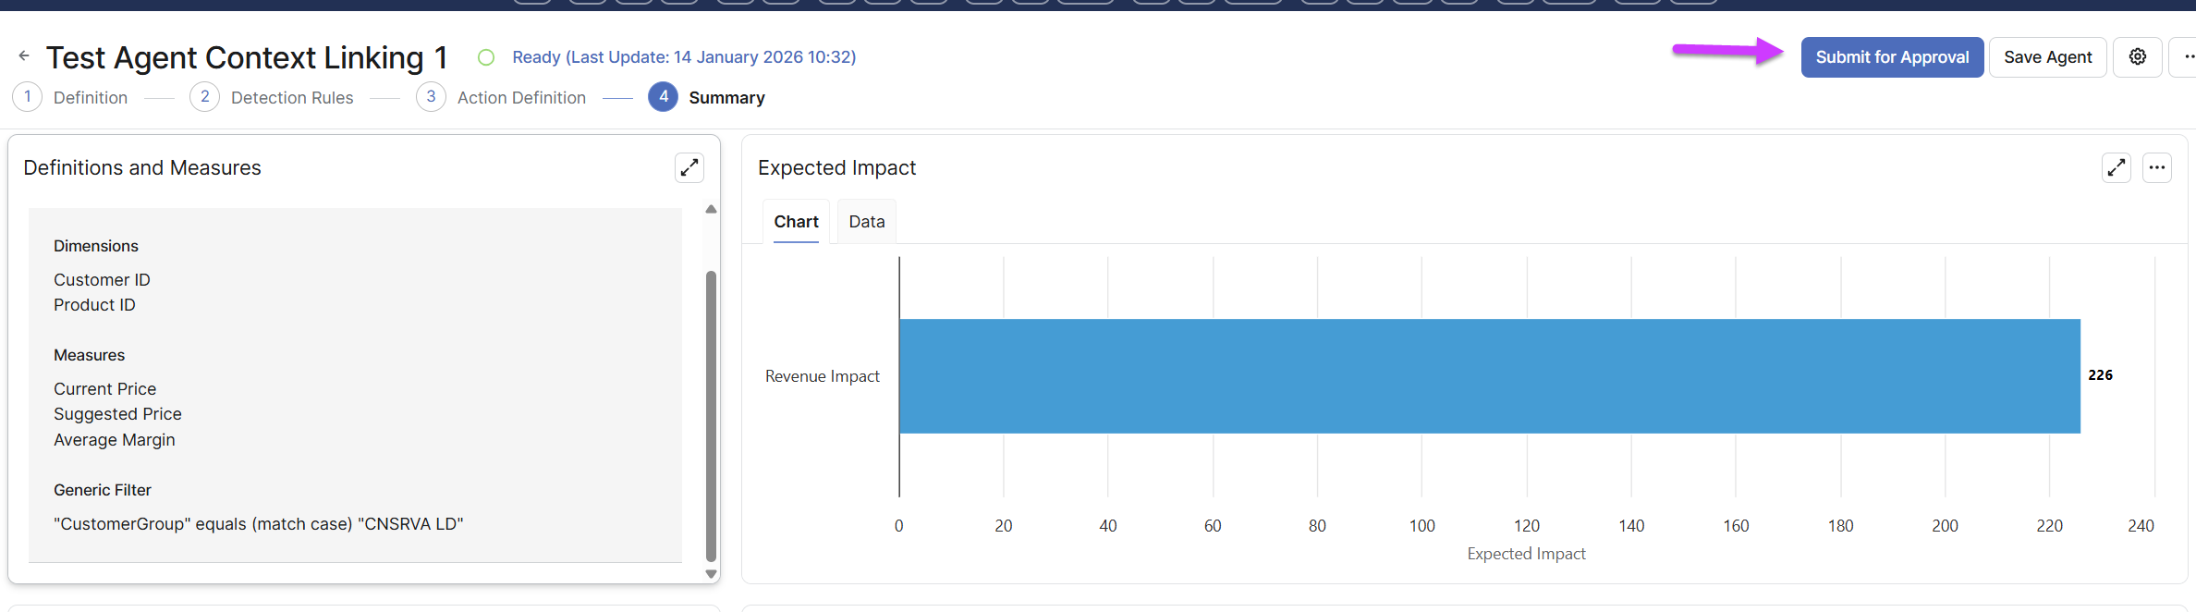Open the gear settings icon
Image resolution: width=2196 pixels, height=612 pixels.
click(2138, 57)
